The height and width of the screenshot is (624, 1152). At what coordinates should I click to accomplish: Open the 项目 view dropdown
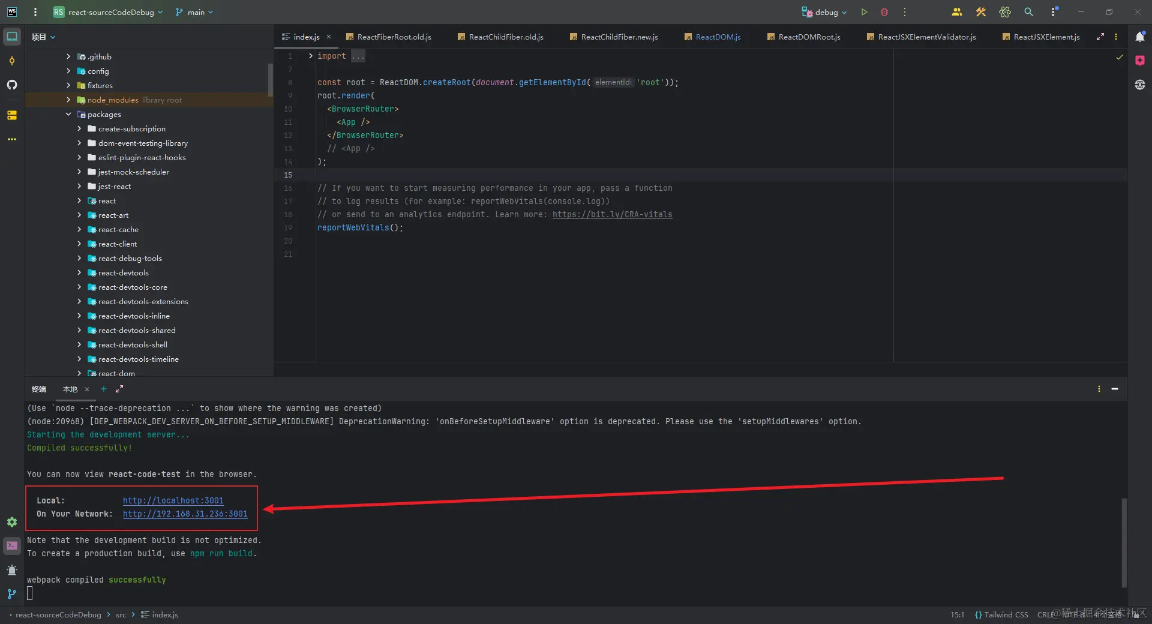[44, 37]
